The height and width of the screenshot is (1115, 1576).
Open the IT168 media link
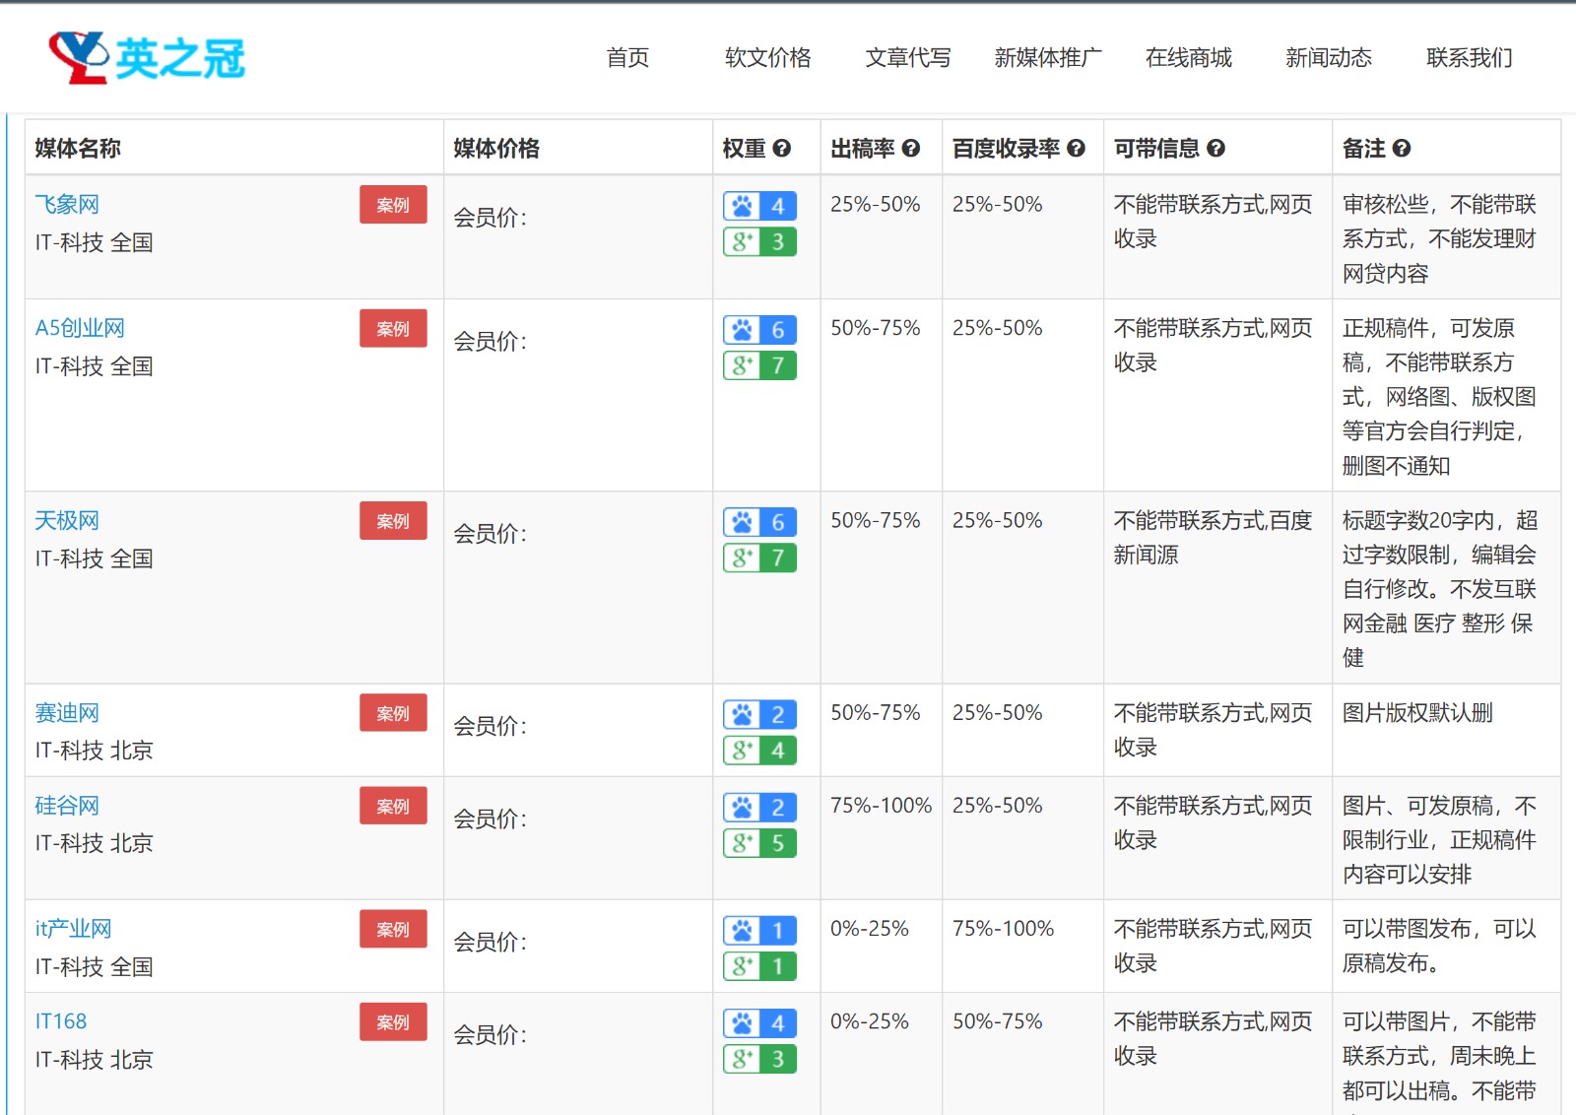[61, 1021]
